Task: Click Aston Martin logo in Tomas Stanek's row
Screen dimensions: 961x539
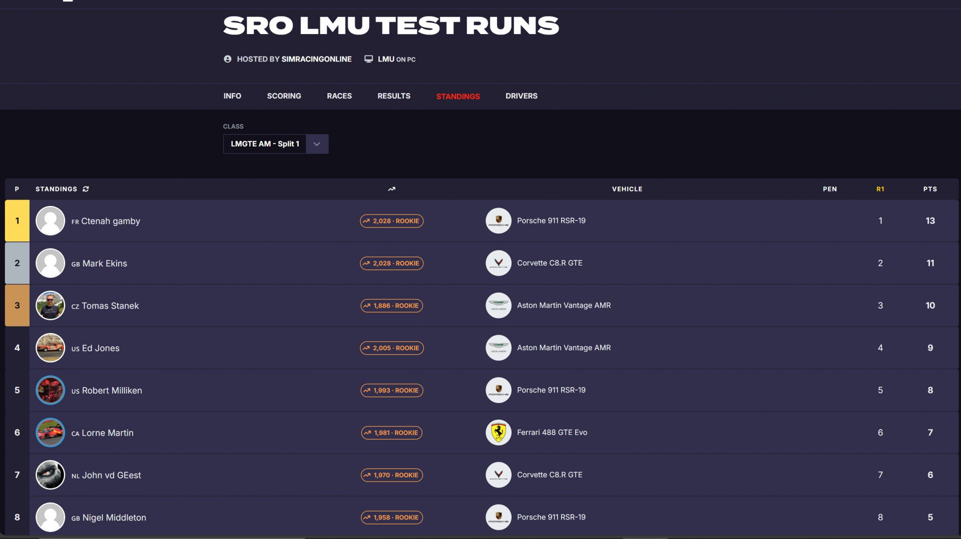Action: point(499,305)
